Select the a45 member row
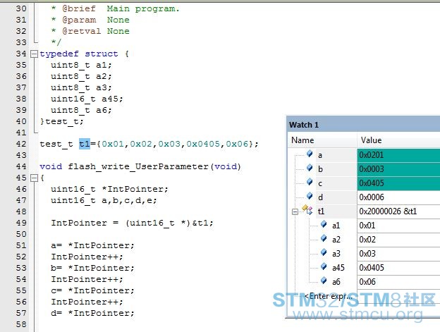The image size is (440, 332). click(364, 268)
